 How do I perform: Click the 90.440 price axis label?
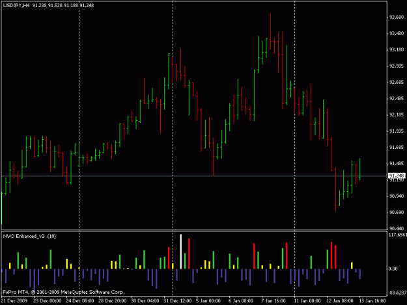397,228
